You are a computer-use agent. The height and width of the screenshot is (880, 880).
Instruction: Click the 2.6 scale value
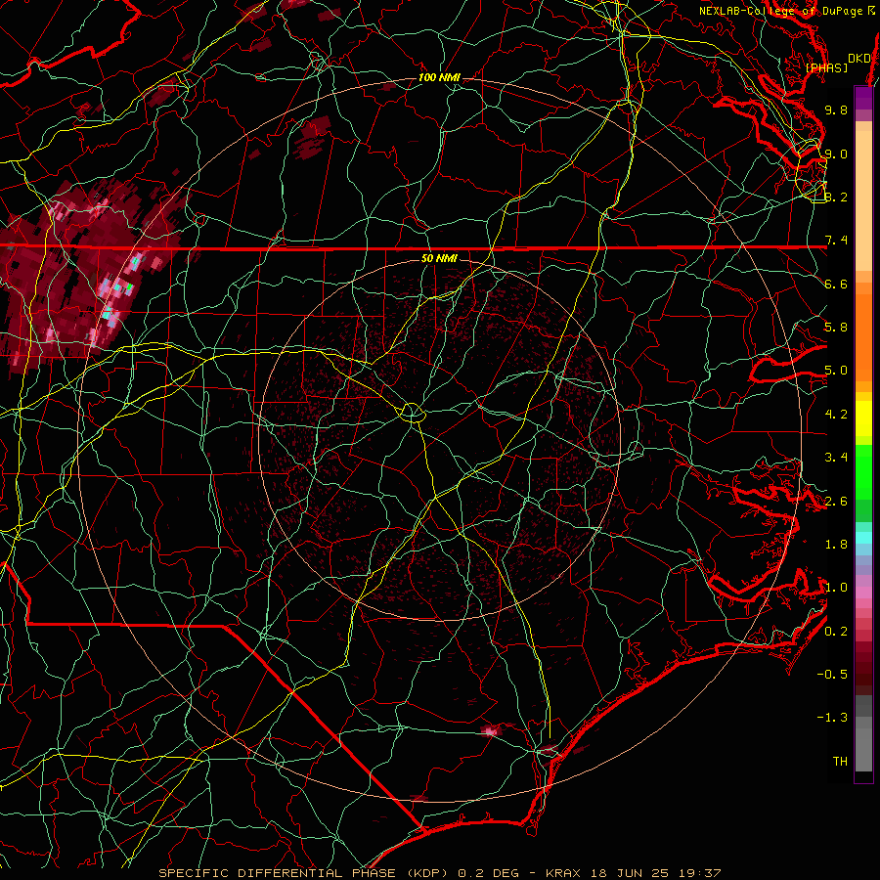(836, 502)
